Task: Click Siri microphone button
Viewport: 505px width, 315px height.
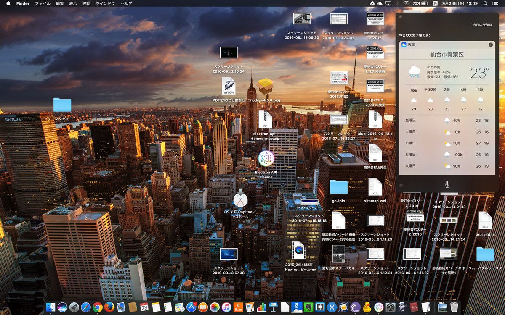Action: [447, 184]
